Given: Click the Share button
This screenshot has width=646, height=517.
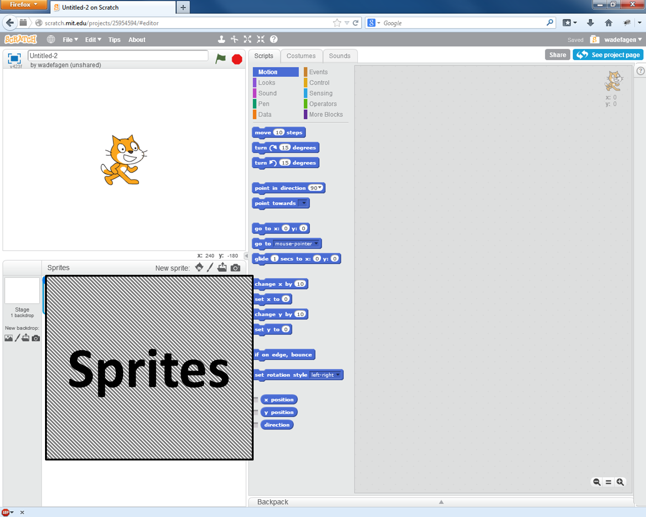Looking at the screenshot, I should point(557,55).
